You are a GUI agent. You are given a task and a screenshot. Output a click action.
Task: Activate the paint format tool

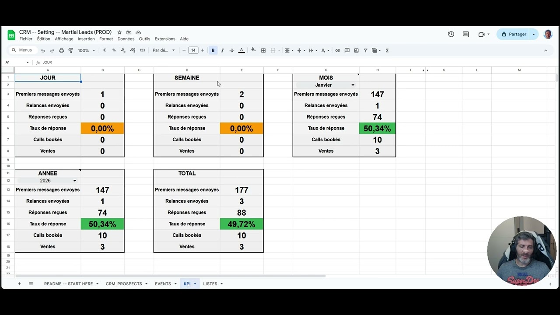70,50
